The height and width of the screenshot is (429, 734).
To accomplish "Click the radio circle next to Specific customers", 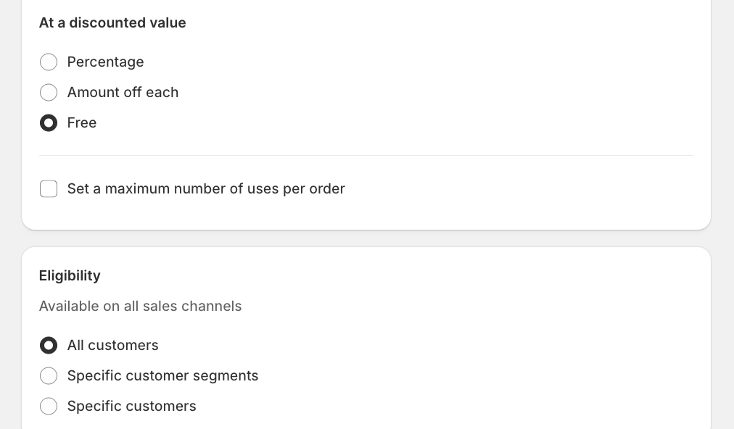I will [x=49, y=407].
